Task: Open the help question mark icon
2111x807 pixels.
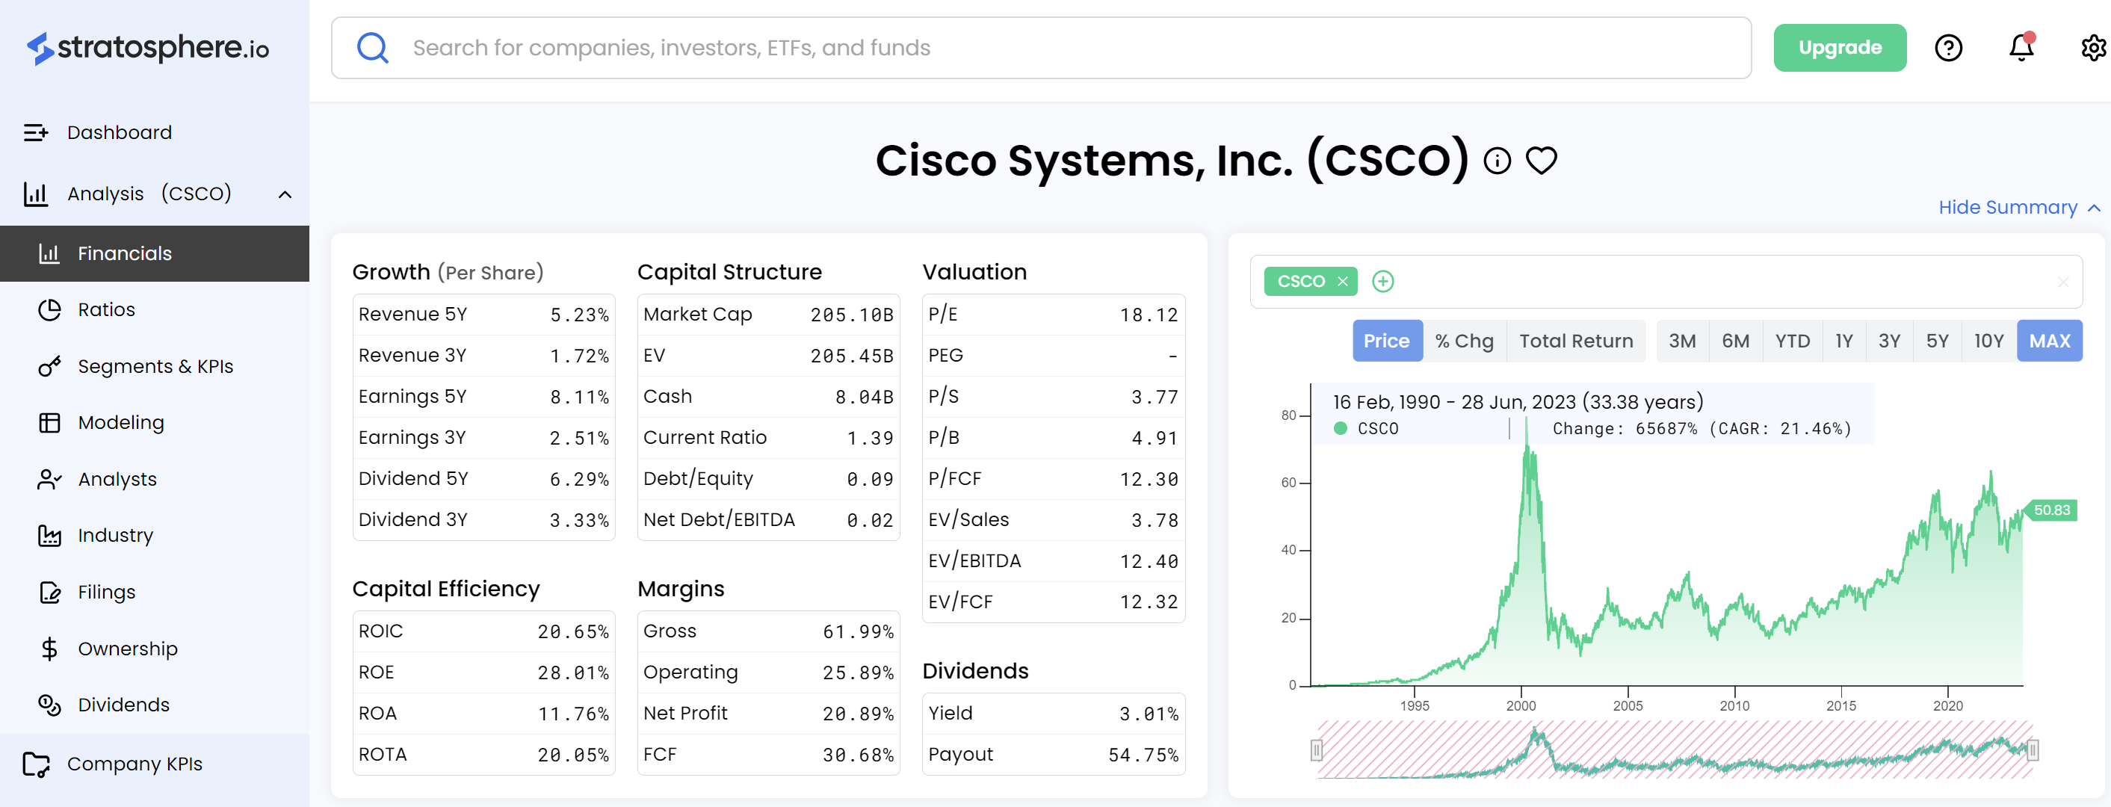Action: (x=1948, y=48)
